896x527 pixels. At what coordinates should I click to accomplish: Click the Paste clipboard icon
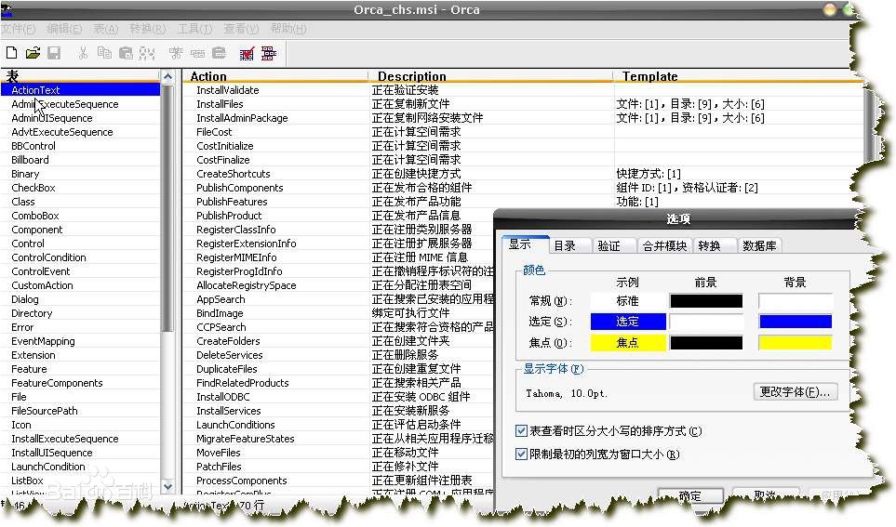coord(126,53)
